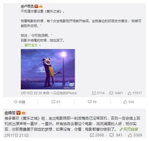
Task: Click the orange V badge beside 卢思浩
Action: (36, 6)
